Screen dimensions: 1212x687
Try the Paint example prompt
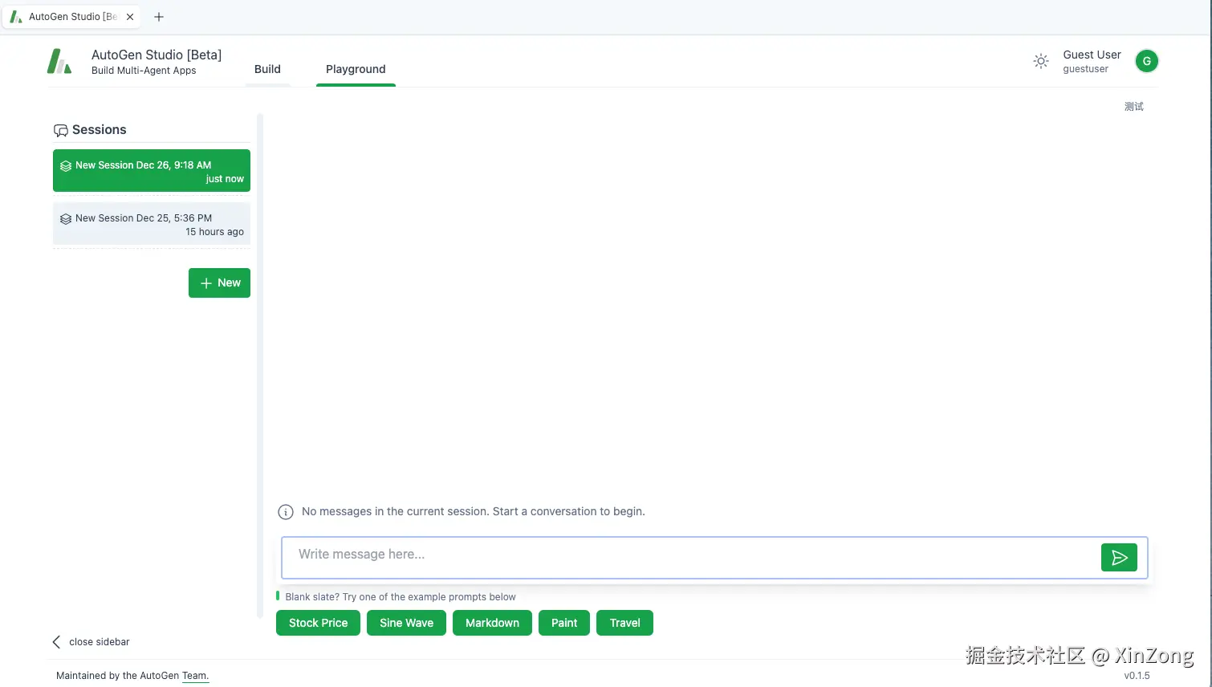[564, 623]
